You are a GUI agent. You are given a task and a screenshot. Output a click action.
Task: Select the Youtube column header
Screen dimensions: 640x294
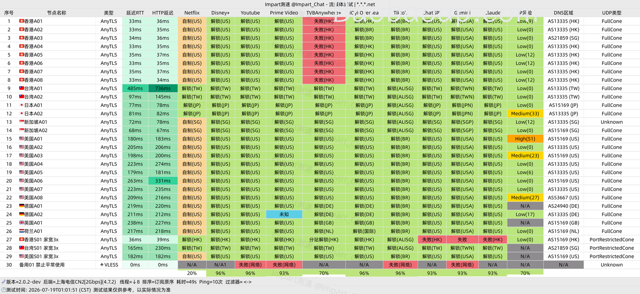250,13
